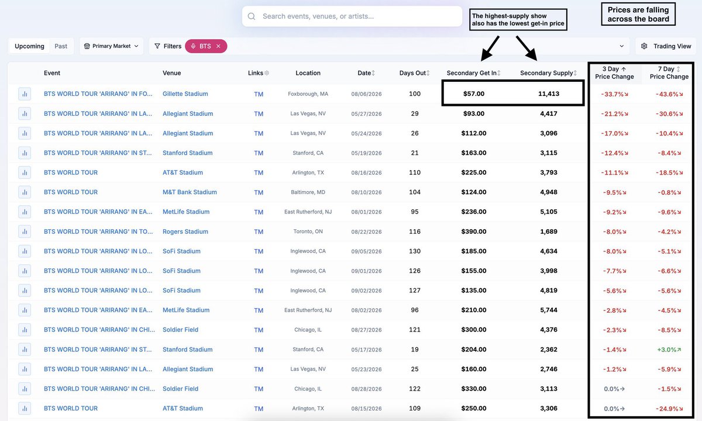Screen dimensions: 702x421
Task: Open chart icon for Soldier Field 08/27/2026 row
Action: 25,330
